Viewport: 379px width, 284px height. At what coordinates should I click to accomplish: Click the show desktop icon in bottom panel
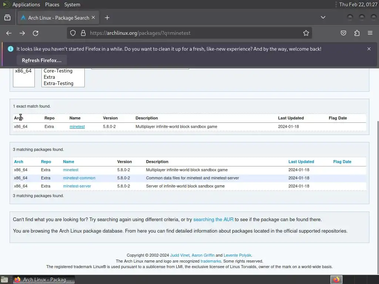(x=4, y=280)
